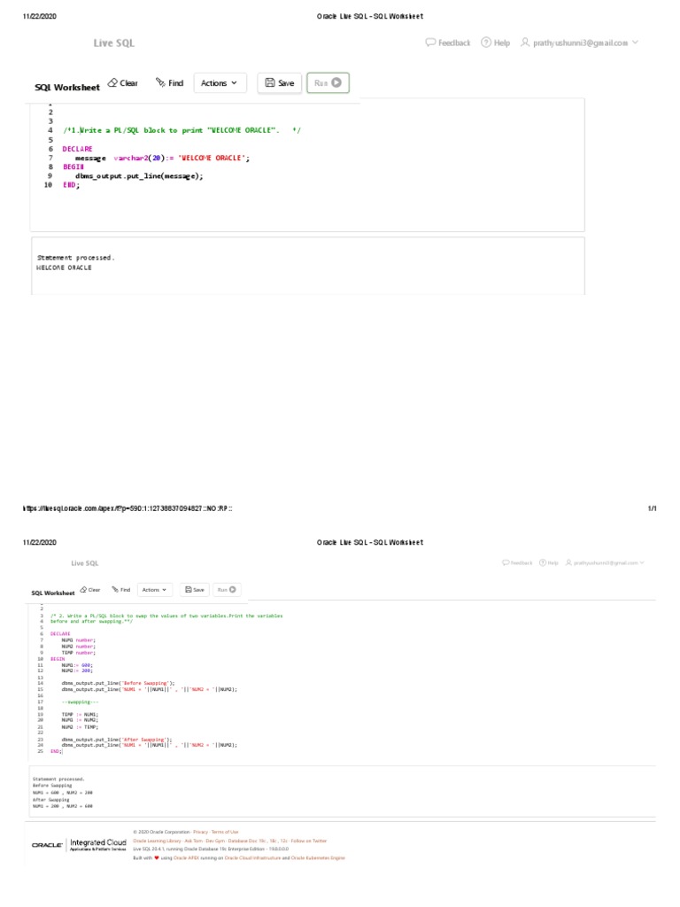Click Live SQL logo on first page
Viewport: 680px width, 907px height.
coord(114,43)
